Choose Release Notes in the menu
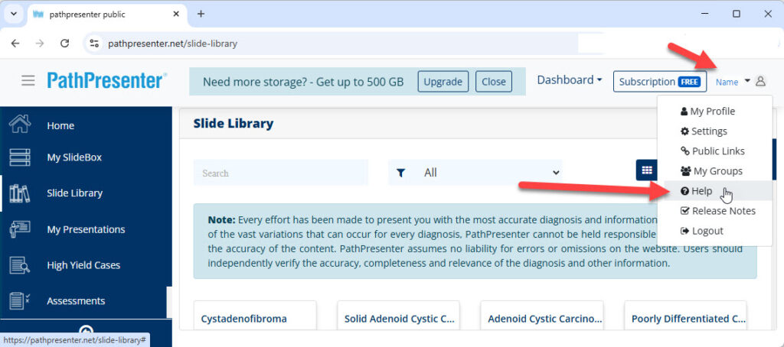The width and height of the screenshot is (784, 347). [x=717, y=211]
